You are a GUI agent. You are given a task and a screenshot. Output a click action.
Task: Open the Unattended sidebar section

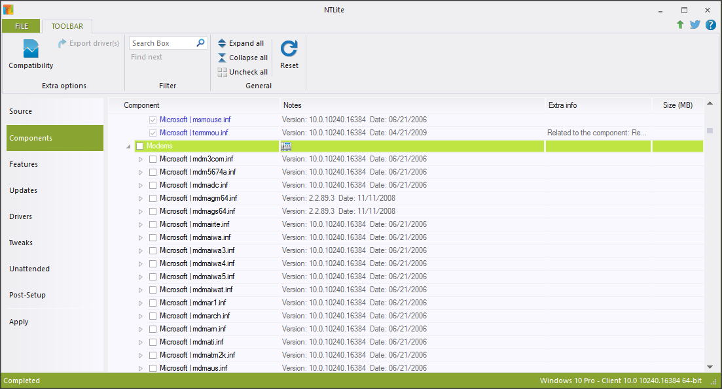click(x=29, y=269)
